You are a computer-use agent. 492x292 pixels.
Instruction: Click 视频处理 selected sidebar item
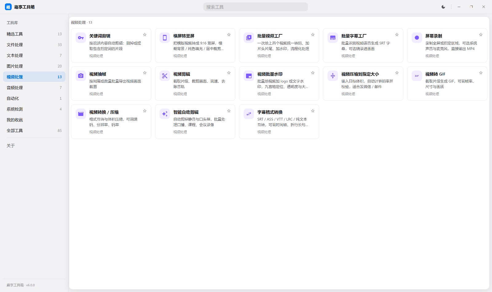click(x=34, y=77)
